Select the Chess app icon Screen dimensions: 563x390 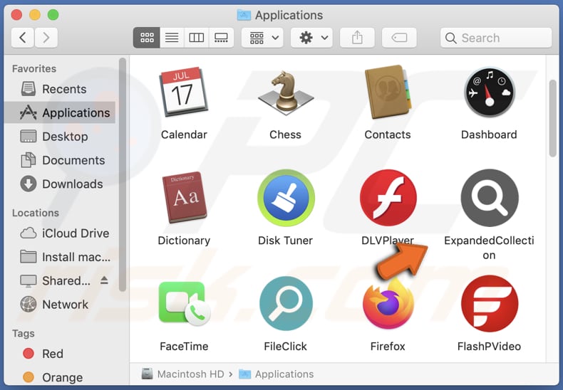[x=286, y=93]
